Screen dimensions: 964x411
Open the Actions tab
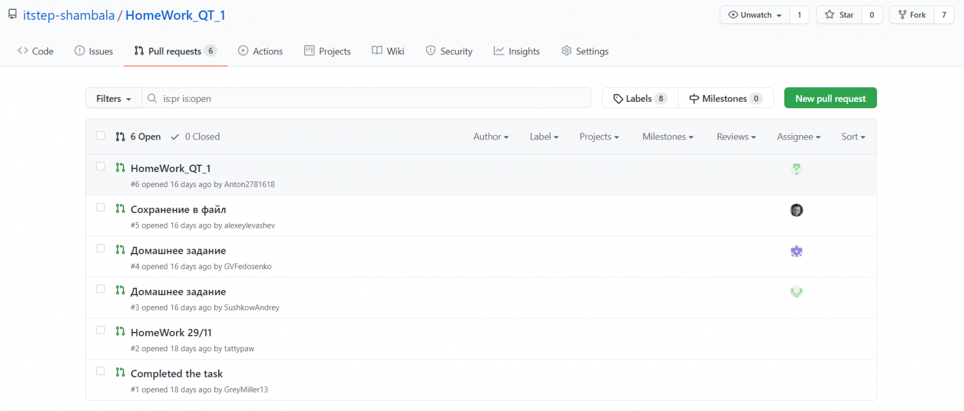coord(260,51)
